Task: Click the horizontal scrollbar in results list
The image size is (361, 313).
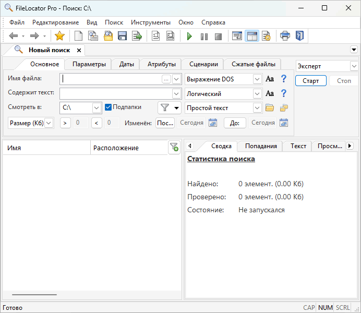Action: coord(34,295)
